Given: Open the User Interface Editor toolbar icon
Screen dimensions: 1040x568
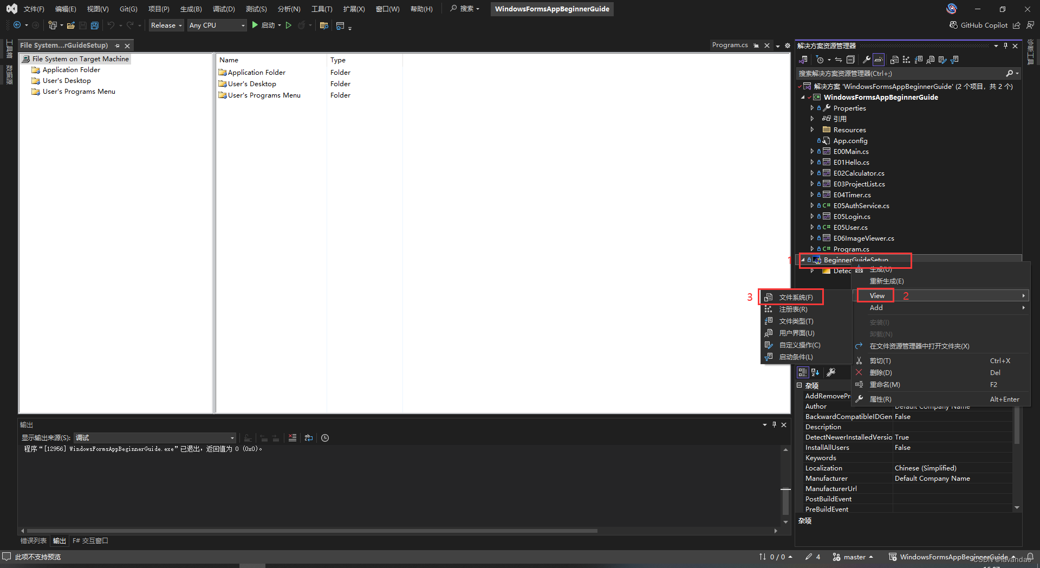Looking at the screenshot, I should tap(931, 60).
